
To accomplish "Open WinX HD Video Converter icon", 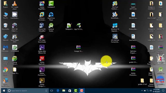I will click(x=15, y=27).
